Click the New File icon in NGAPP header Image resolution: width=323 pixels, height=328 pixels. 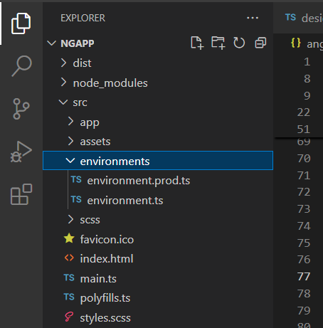click(197, 43)
